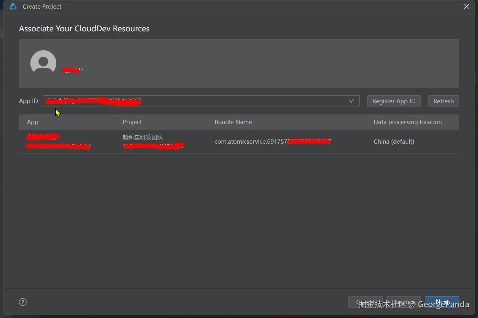
Task: Click the DevEco logo in title bar
Action: [13, 6]
